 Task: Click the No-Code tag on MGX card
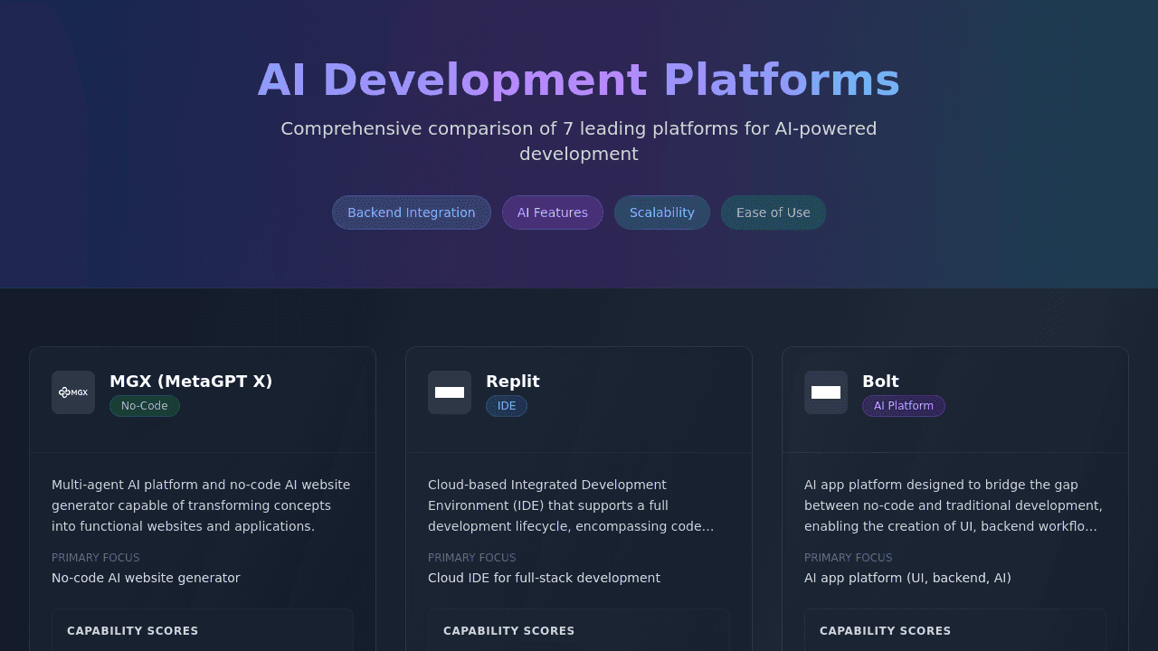[145, 406]
